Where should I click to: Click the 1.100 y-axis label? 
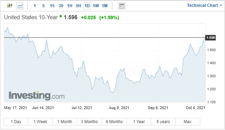pyautogui.click(x=211, y=102)
